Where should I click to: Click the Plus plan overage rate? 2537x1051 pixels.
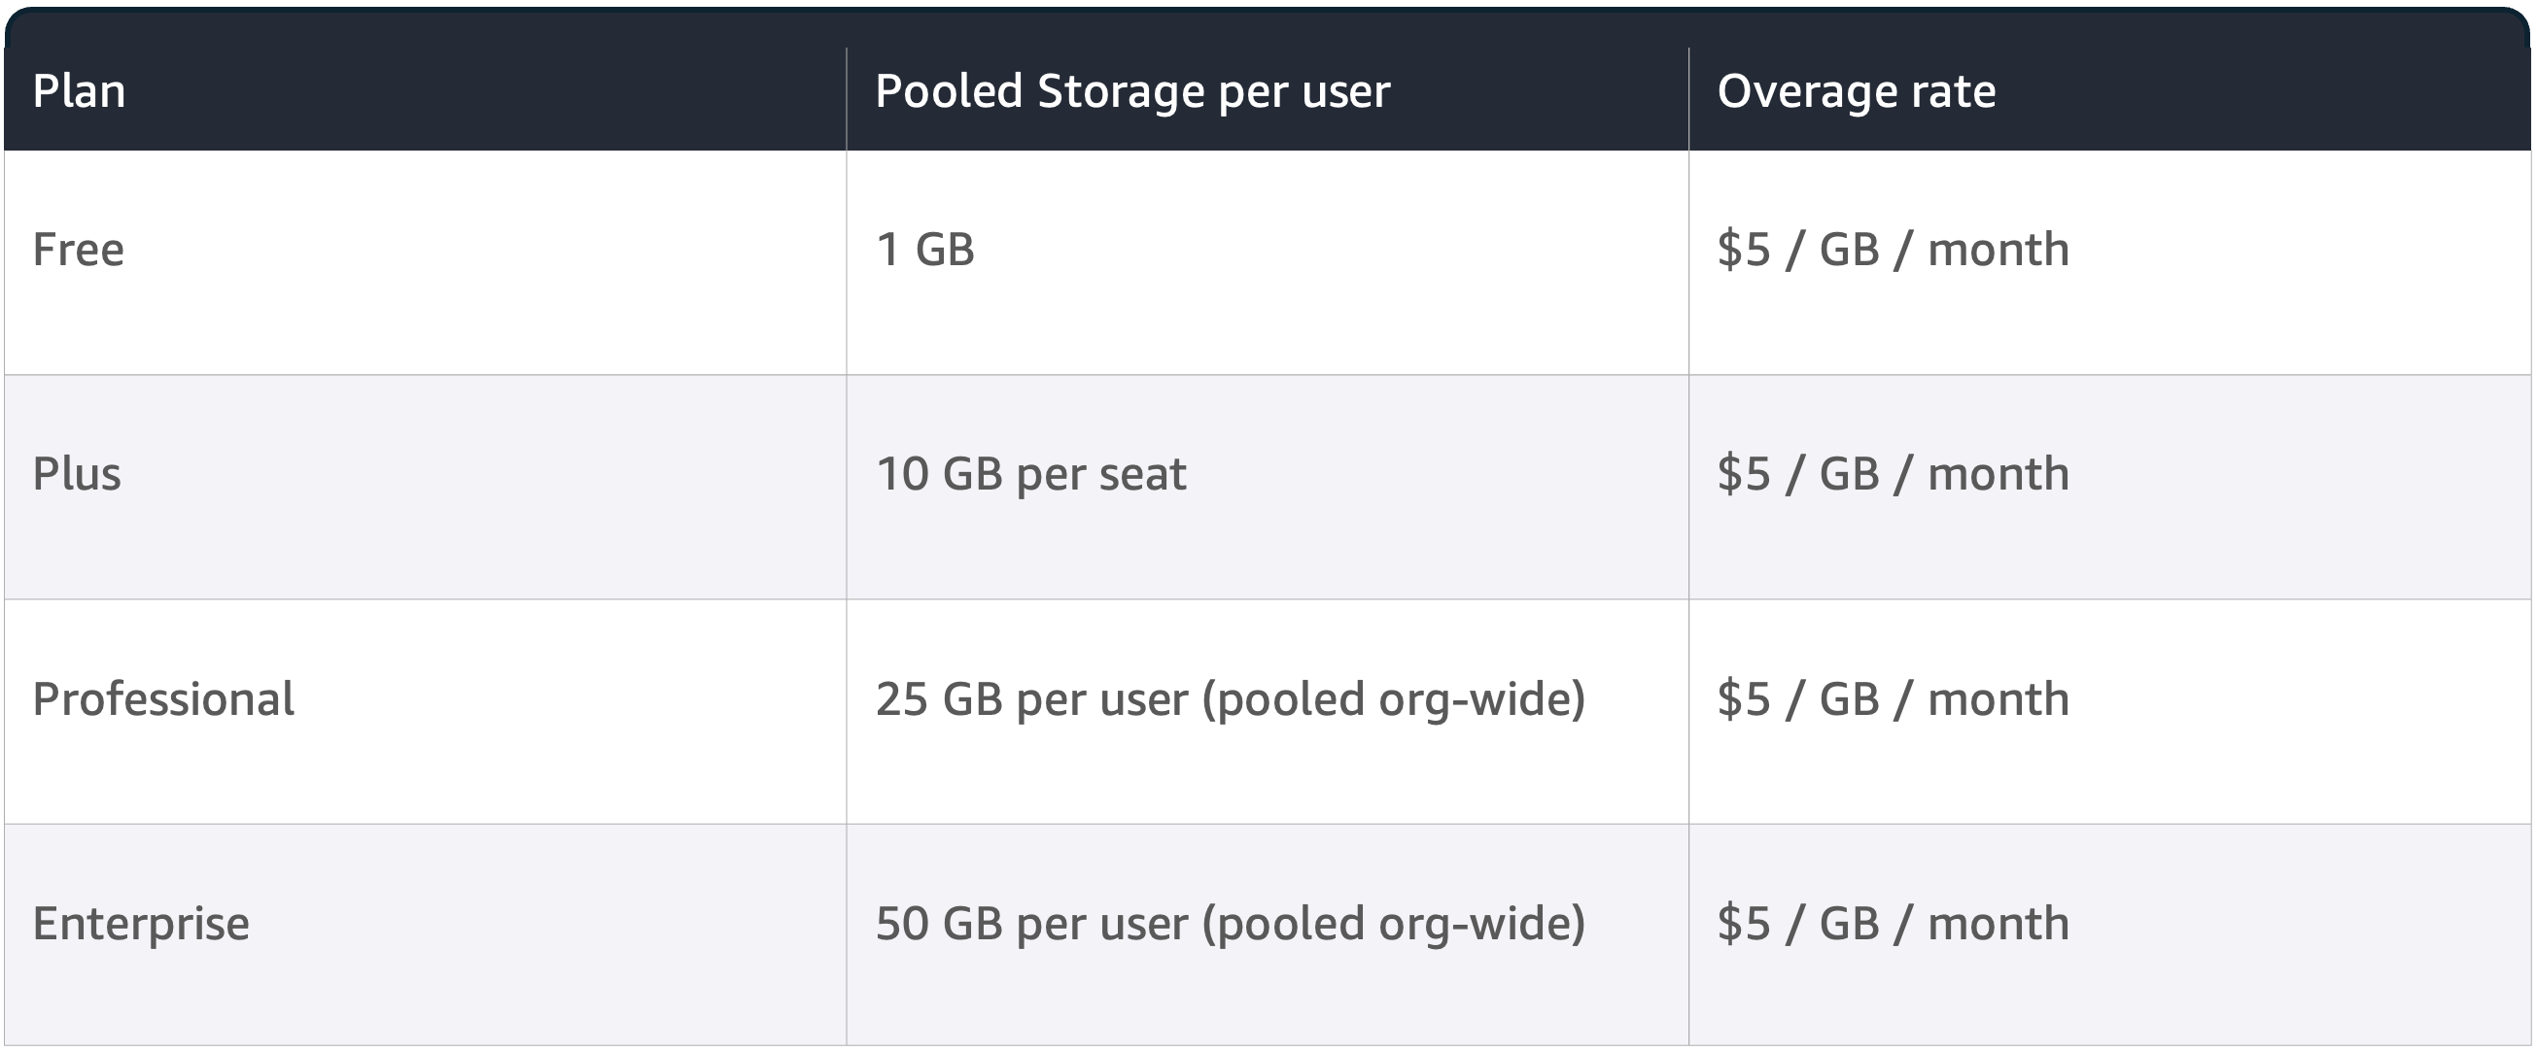[1892, 473]
